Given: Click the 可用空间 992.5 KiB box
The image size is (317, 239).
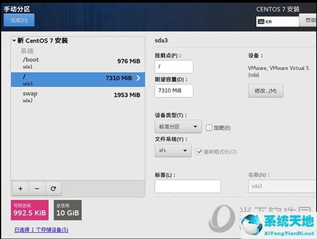Looking at the screenshot, I should click(x=30, y=210).
